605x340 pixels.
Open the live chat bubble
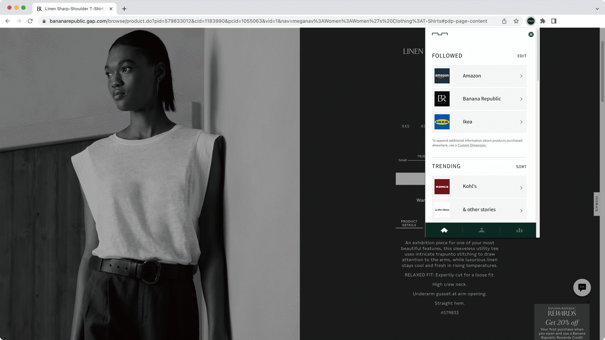tap(582, 287)
